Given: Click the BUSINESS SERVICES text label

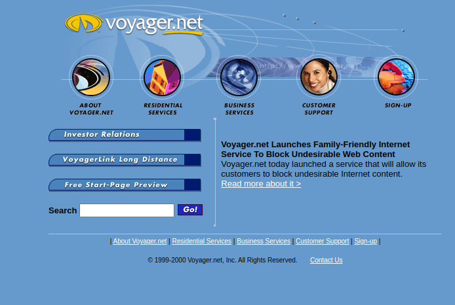Looking at the screenshot, I should click(x=239, y=109).
